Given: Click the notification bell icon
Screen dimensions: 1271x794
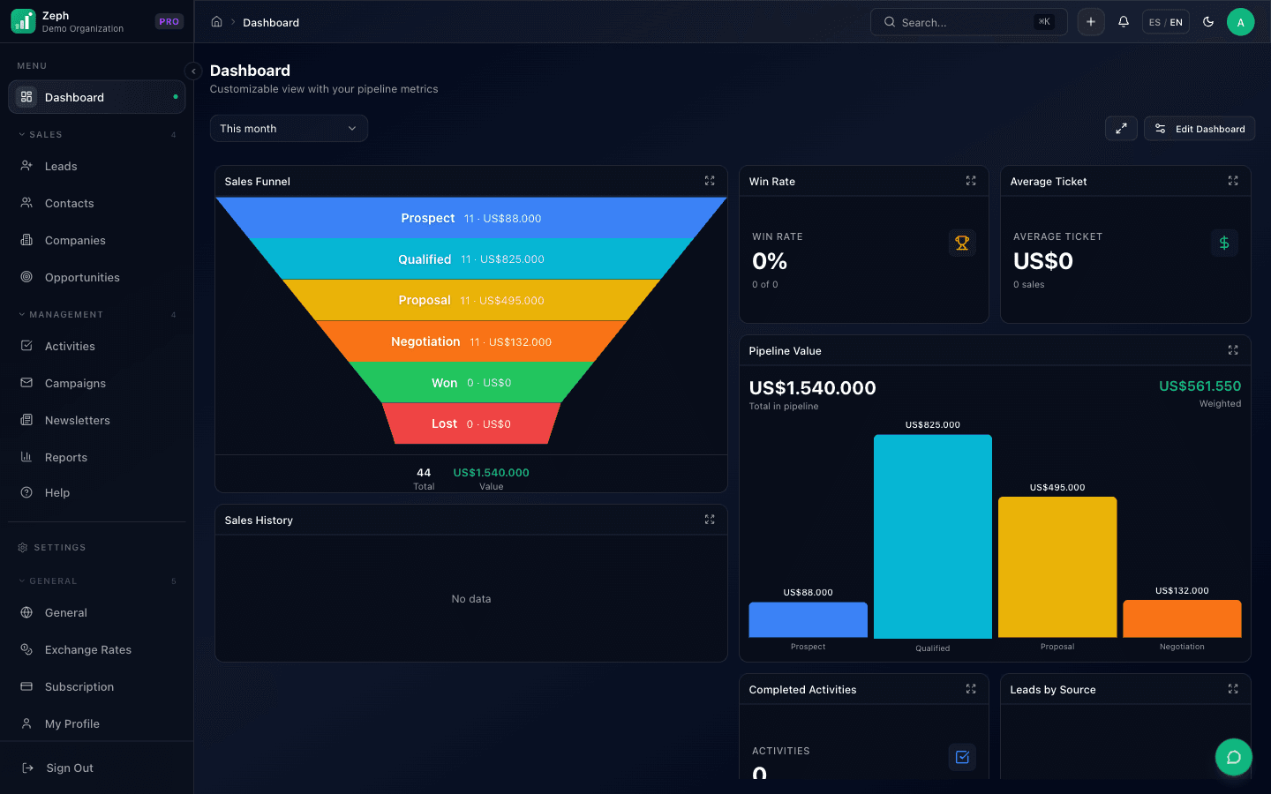Looking at the screenshot, I should point(1123,21).
